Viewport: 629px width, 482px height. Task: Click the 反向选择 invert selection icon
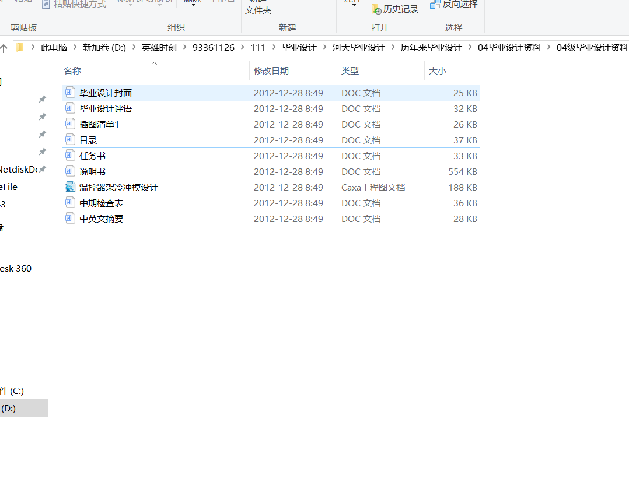point(435,5)
